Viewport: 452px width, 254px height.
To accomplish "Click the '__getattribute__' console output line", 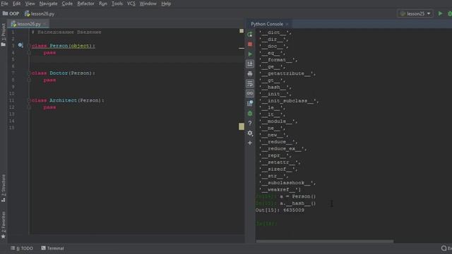I will [x=287, y=73].
